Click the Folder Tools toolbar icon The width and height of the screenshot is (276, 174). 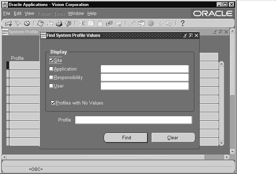tap(169, 23)
